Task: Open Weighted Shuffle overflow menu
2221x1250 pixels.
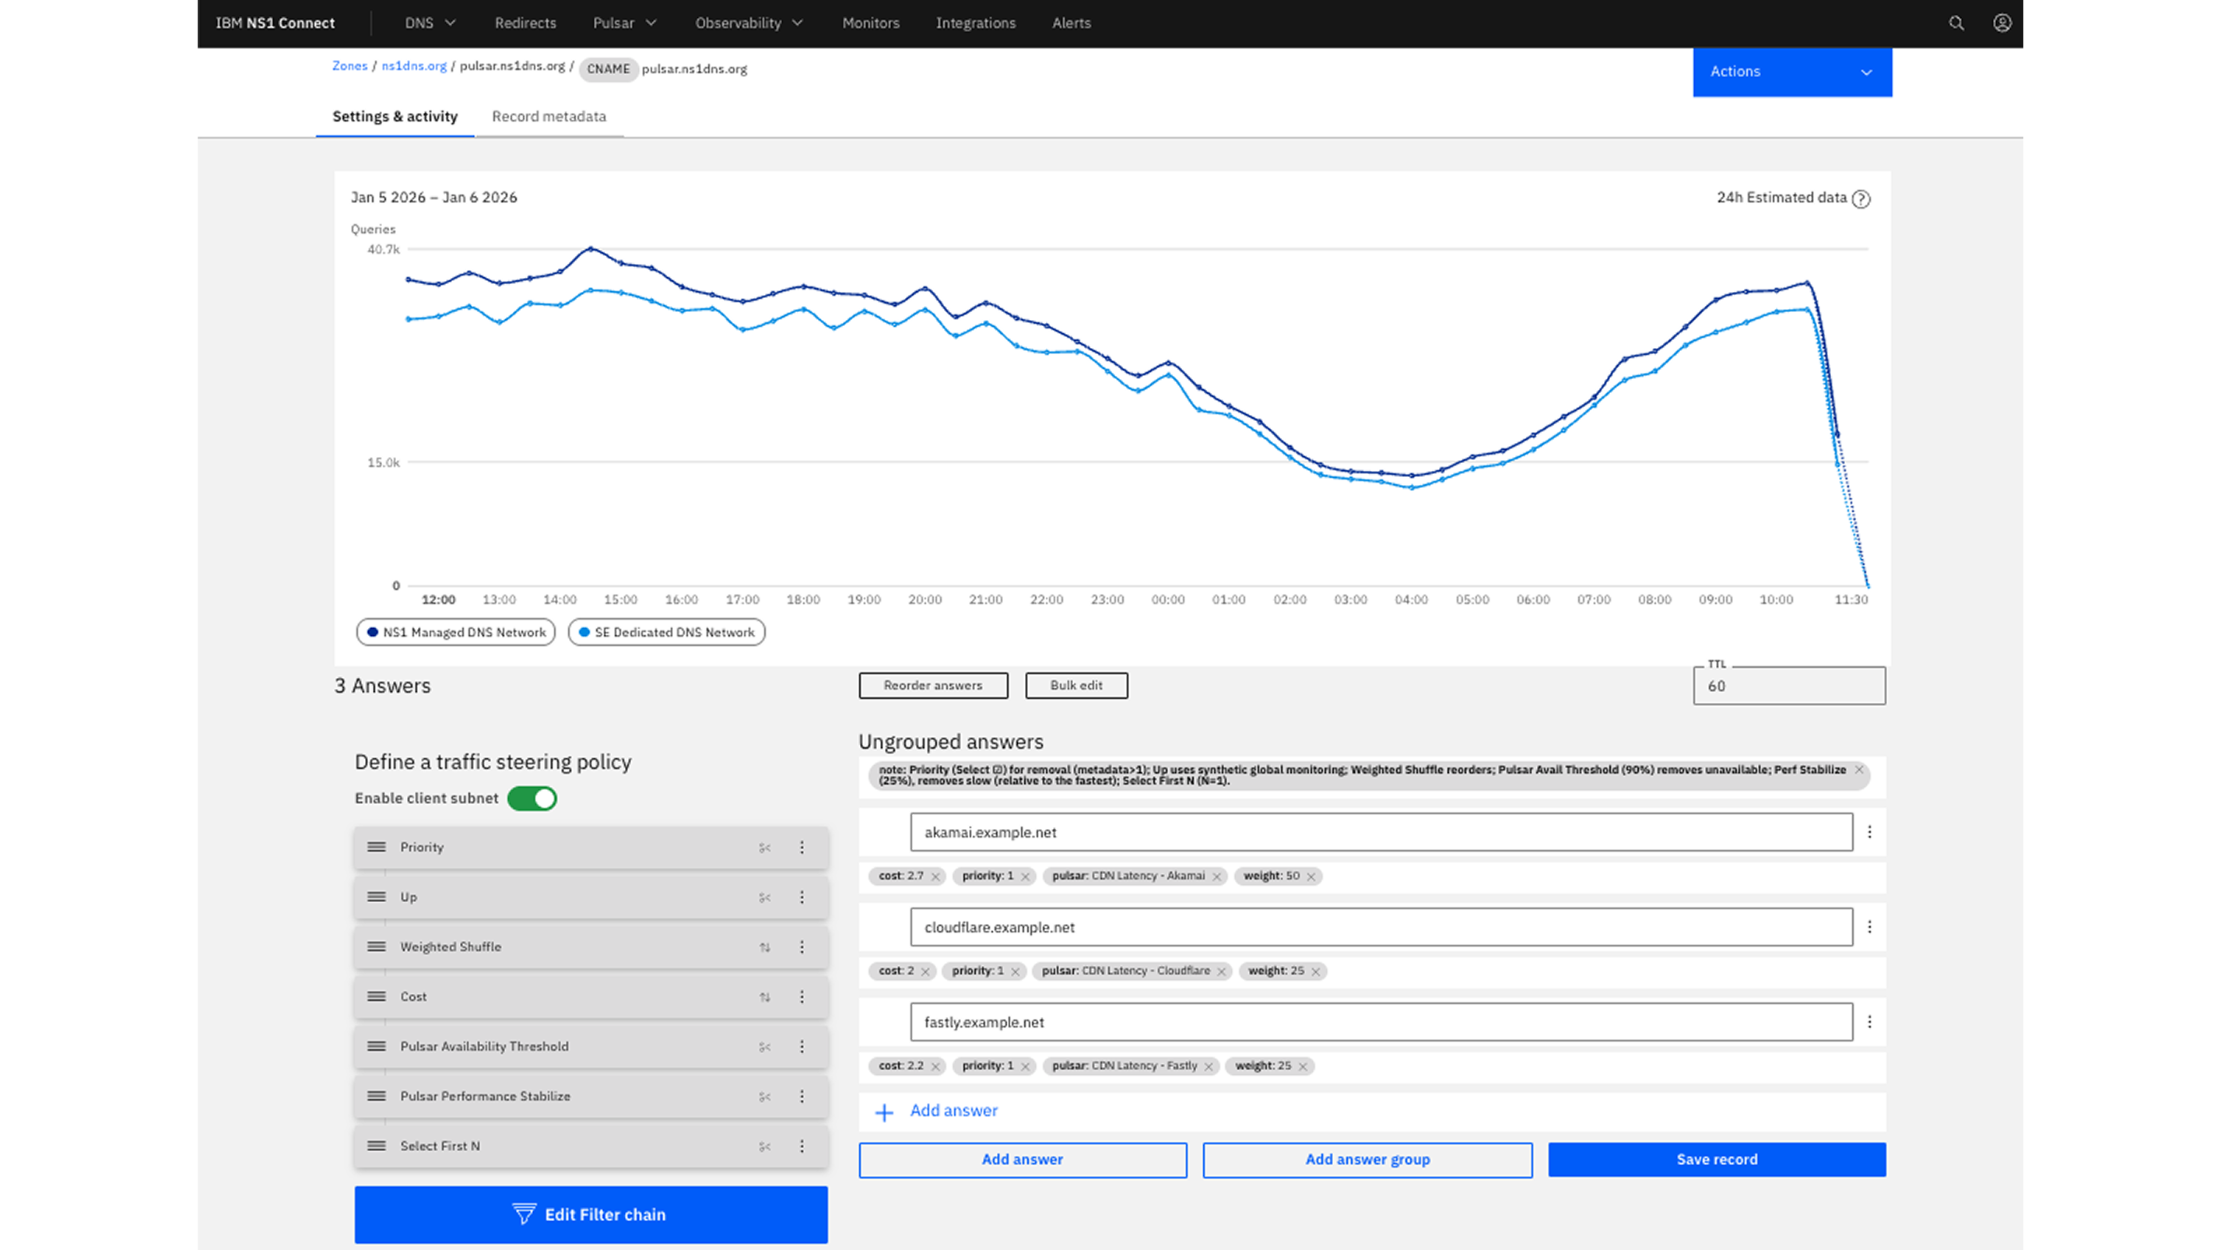Action: pos(802,946)
